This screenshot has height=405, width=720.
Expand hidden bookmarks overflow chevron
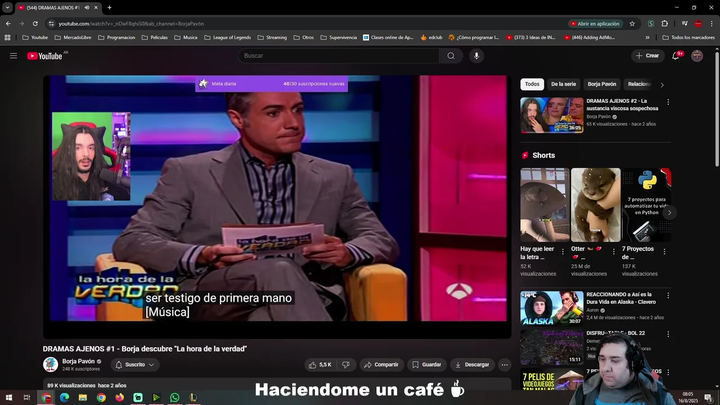point(647,38)
